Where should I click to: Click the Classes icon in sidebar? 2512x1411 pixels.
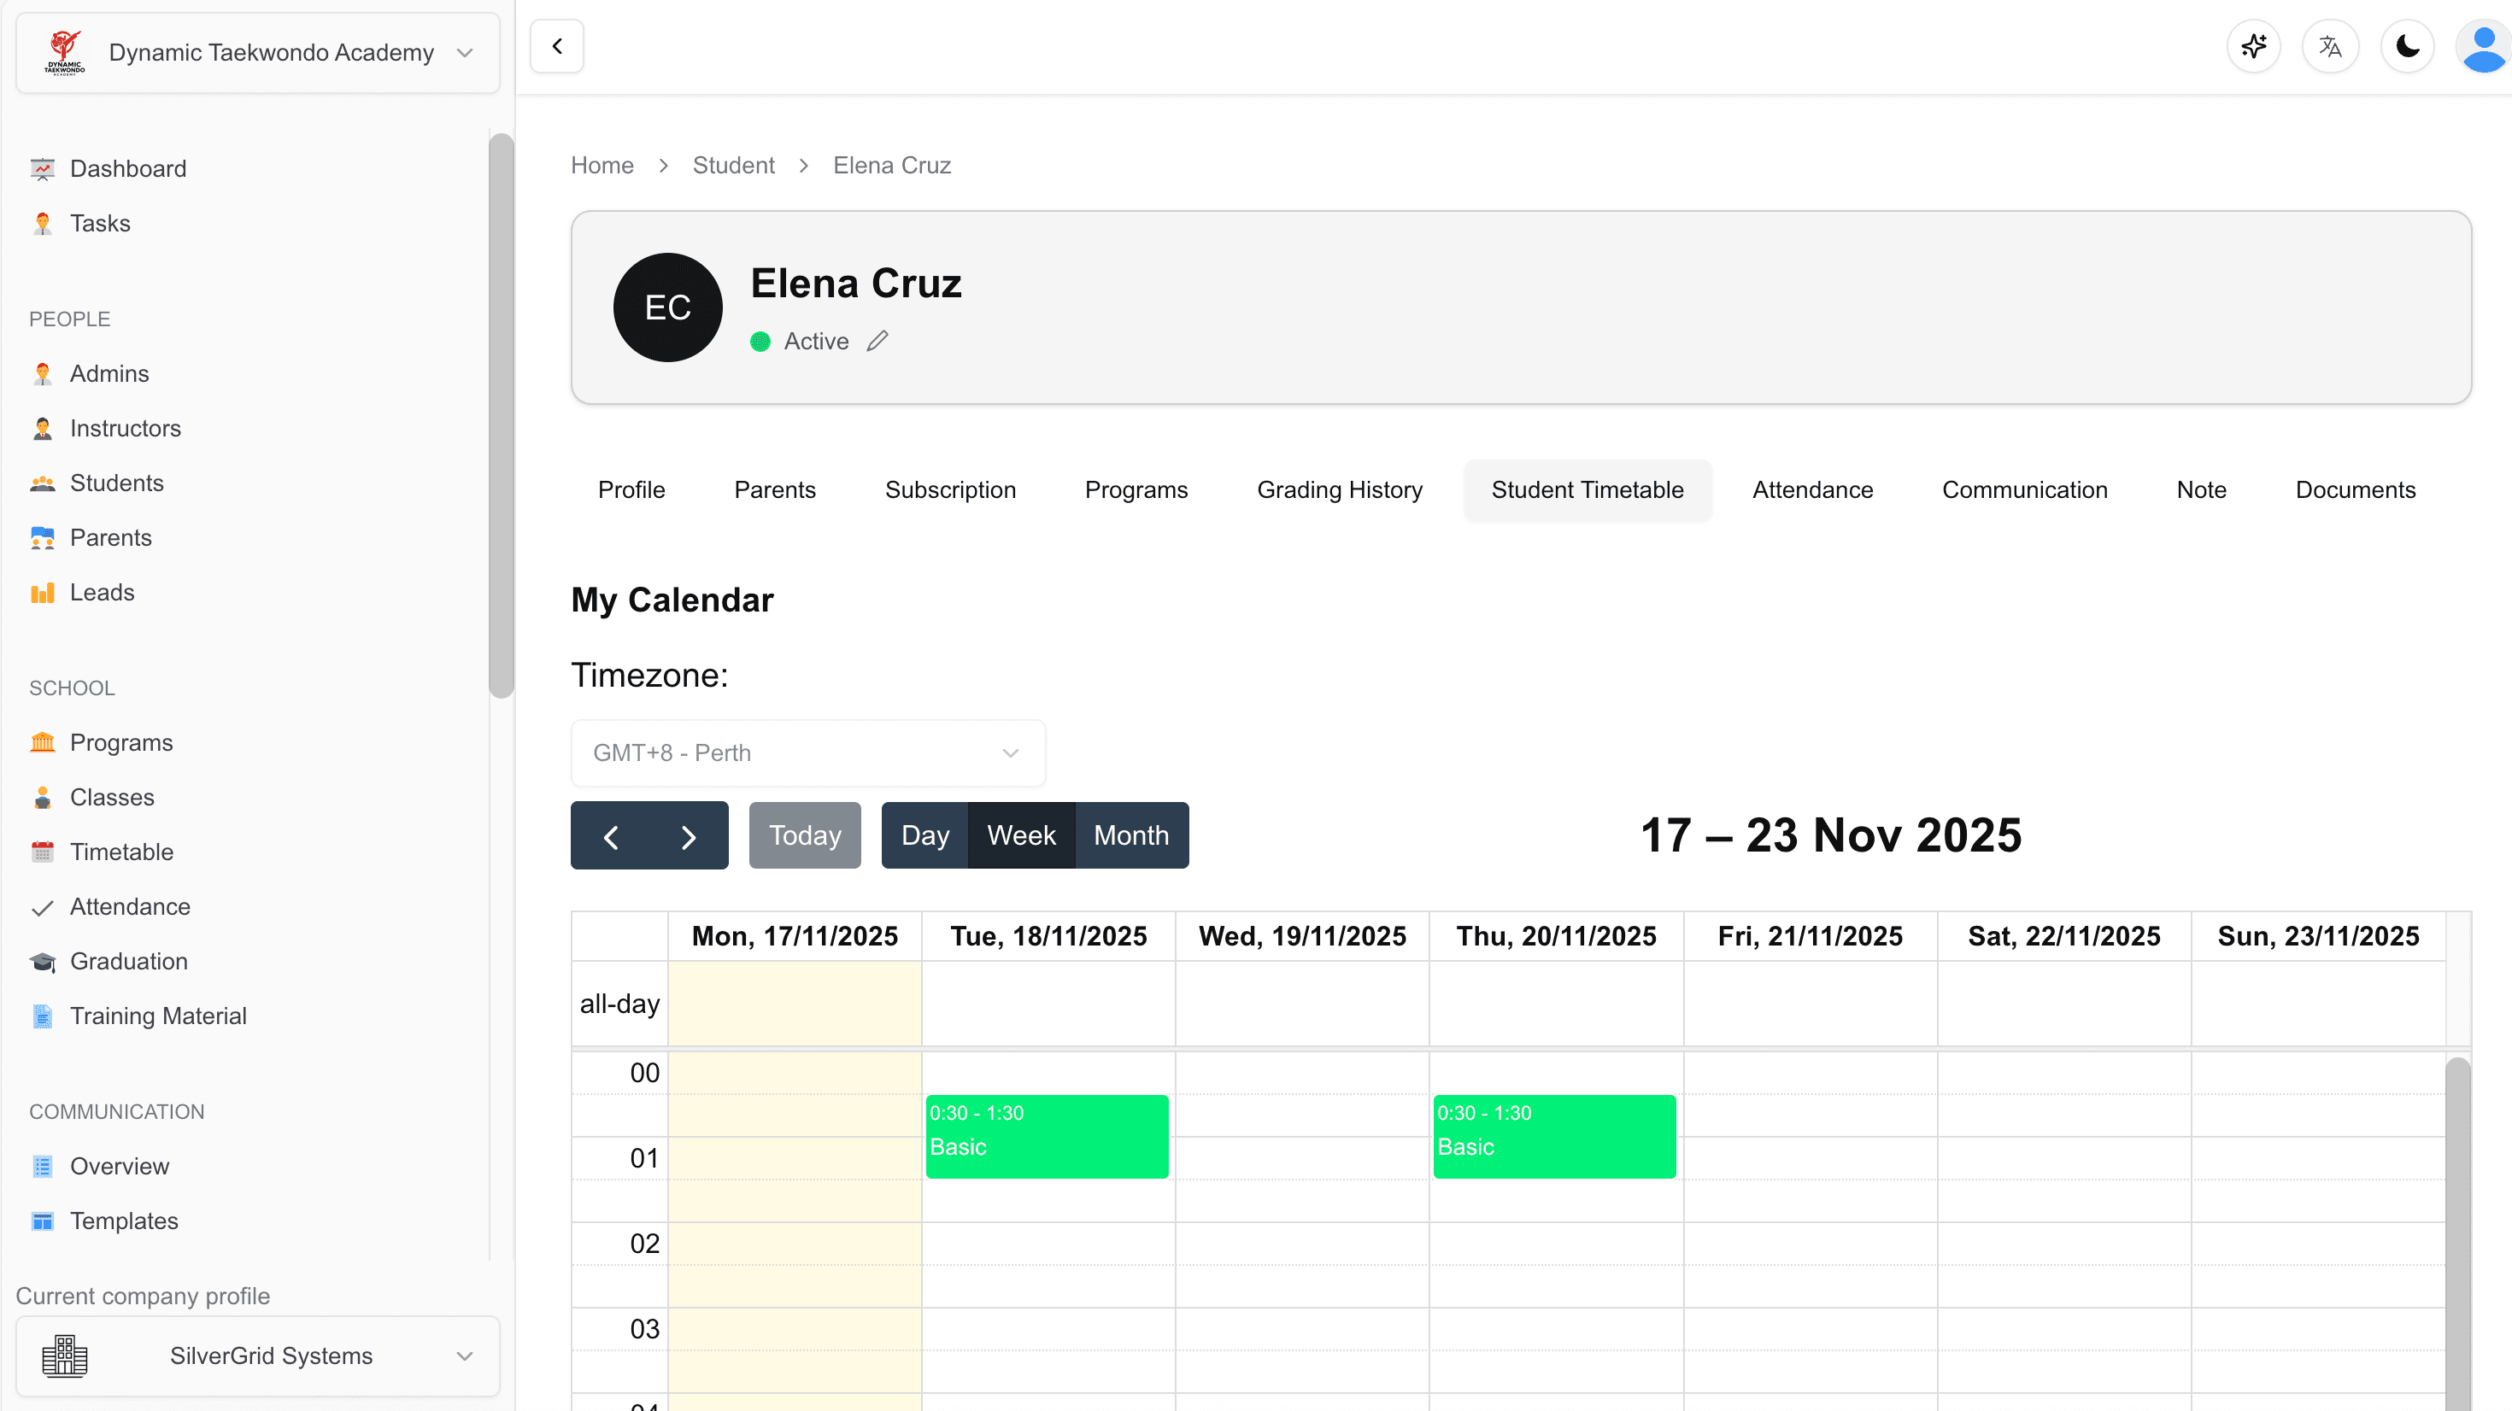coord(42,798)
